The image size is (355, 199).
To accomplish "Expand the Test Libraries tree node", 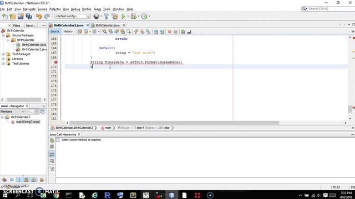I will pyautogui.click(x=3, y=64).
